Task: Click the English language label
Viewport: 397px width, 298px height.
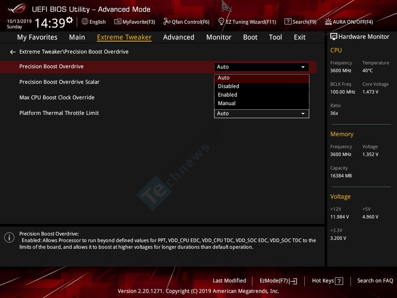Action: [x=97, y=22]
